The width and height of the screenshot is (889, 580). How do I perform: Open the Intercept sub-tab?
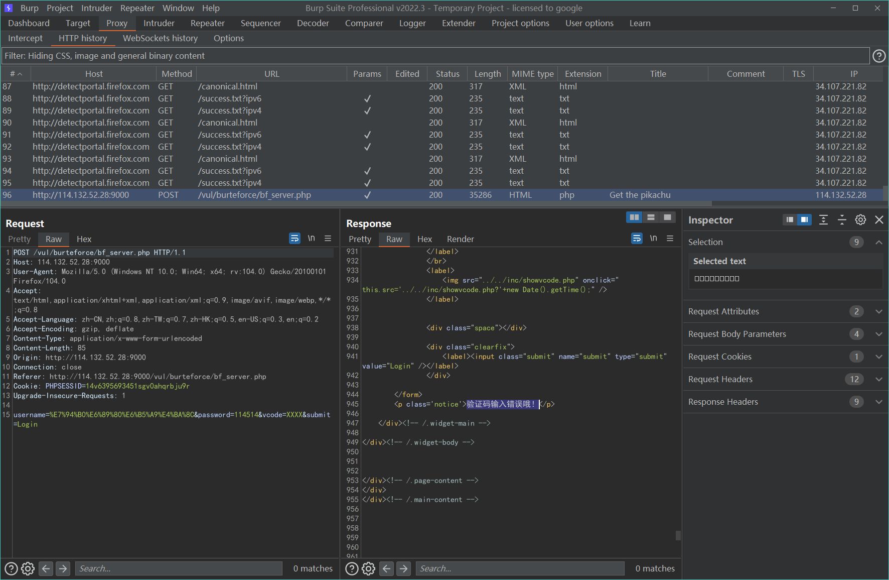tap(25, 38)
